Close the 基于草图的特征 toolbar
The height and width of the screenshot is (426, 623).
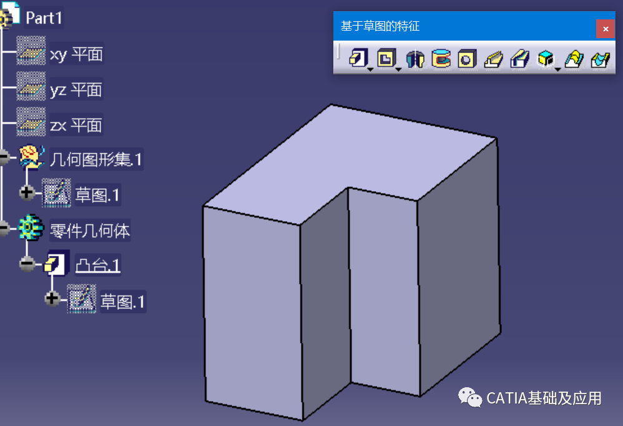click(606, 29)
